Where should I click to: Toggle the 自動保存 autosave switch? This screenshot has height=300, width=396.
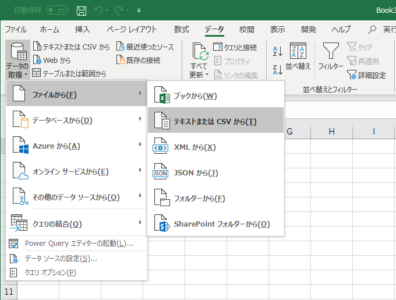coord(57,10)
